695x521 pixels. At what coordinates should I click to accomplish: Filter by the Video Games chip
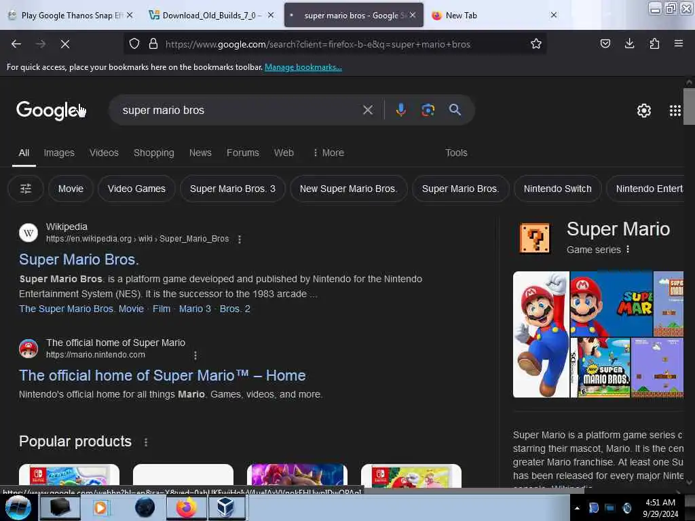point(136,189)
